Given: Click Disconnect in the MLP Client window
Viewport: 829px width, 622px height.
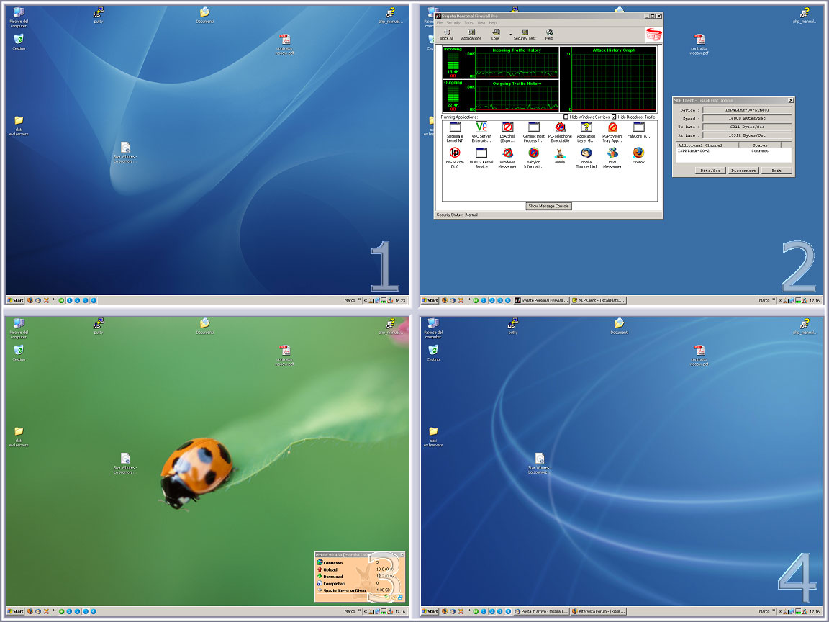Looking at the screenshot, I should pyautogui.click(x=743, y=171).
